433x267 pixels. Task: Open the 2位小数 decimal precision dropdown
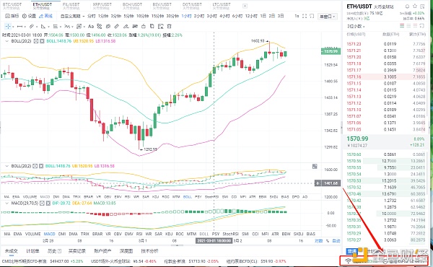[x=356, y=27]
